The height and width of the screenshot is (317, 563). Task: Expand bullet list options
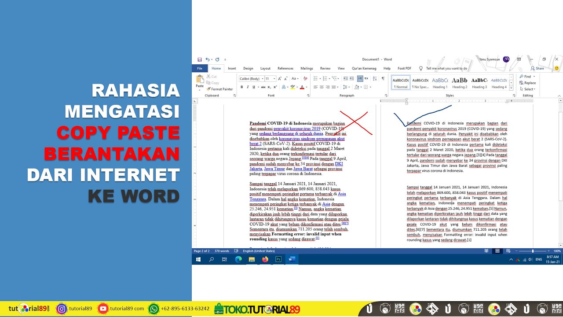point(320,79)
